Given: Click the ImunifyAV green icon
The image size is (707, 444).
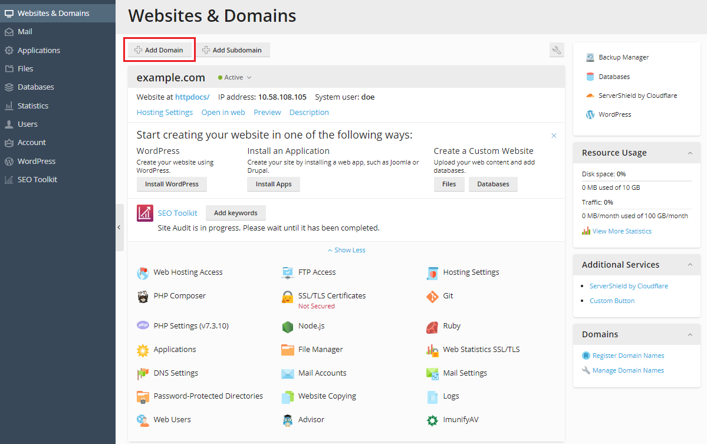Looking at the screenshot, I should (x=432, y=420).
